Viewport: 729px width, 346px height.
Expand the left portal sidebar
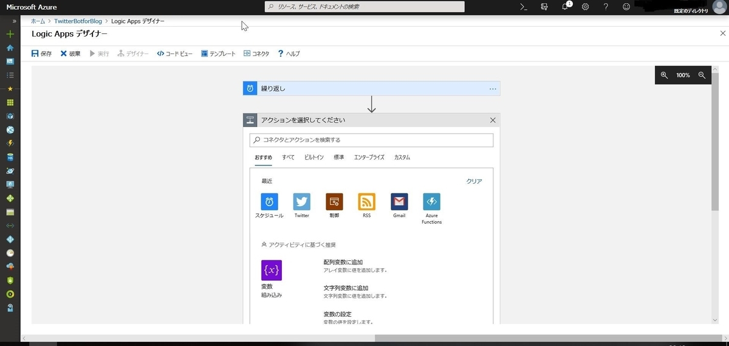[x=14, y=21]
